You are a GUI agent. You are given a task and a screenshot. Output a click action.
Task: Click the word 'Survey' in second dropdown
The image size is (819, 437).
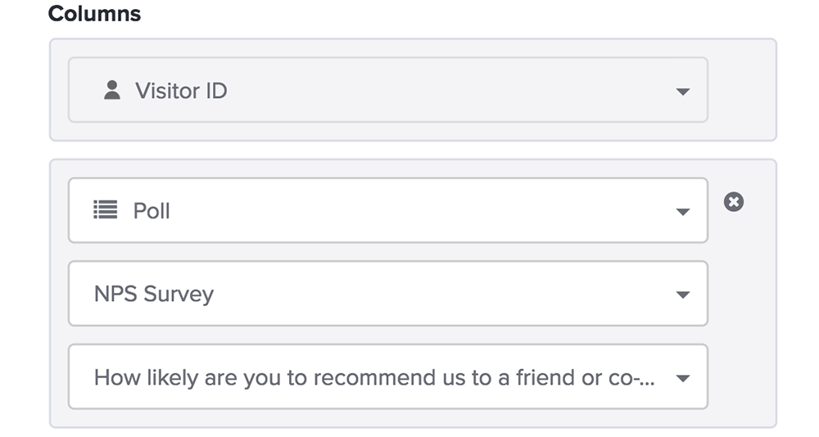tap(179, 295)
